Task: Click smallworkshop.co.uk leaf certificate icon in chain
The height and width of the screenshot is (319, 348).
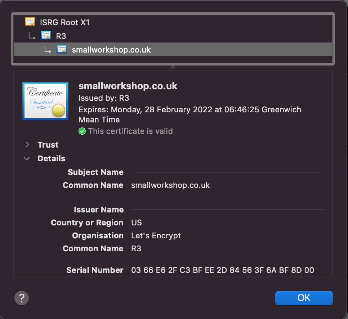Action: tap(62, 49)
